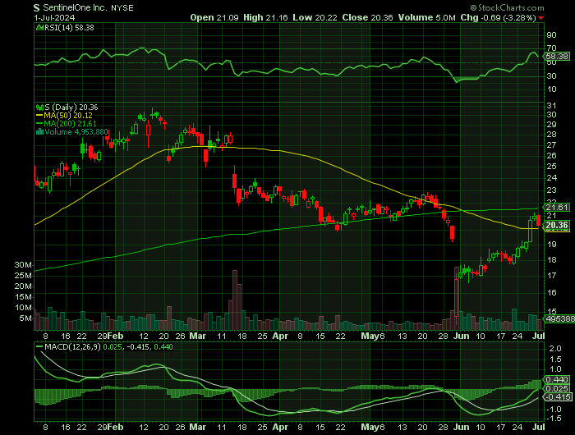575x435 pixels.
Task: Click the boxed 20.36 price label on right axis
Action: coord(557,226)
